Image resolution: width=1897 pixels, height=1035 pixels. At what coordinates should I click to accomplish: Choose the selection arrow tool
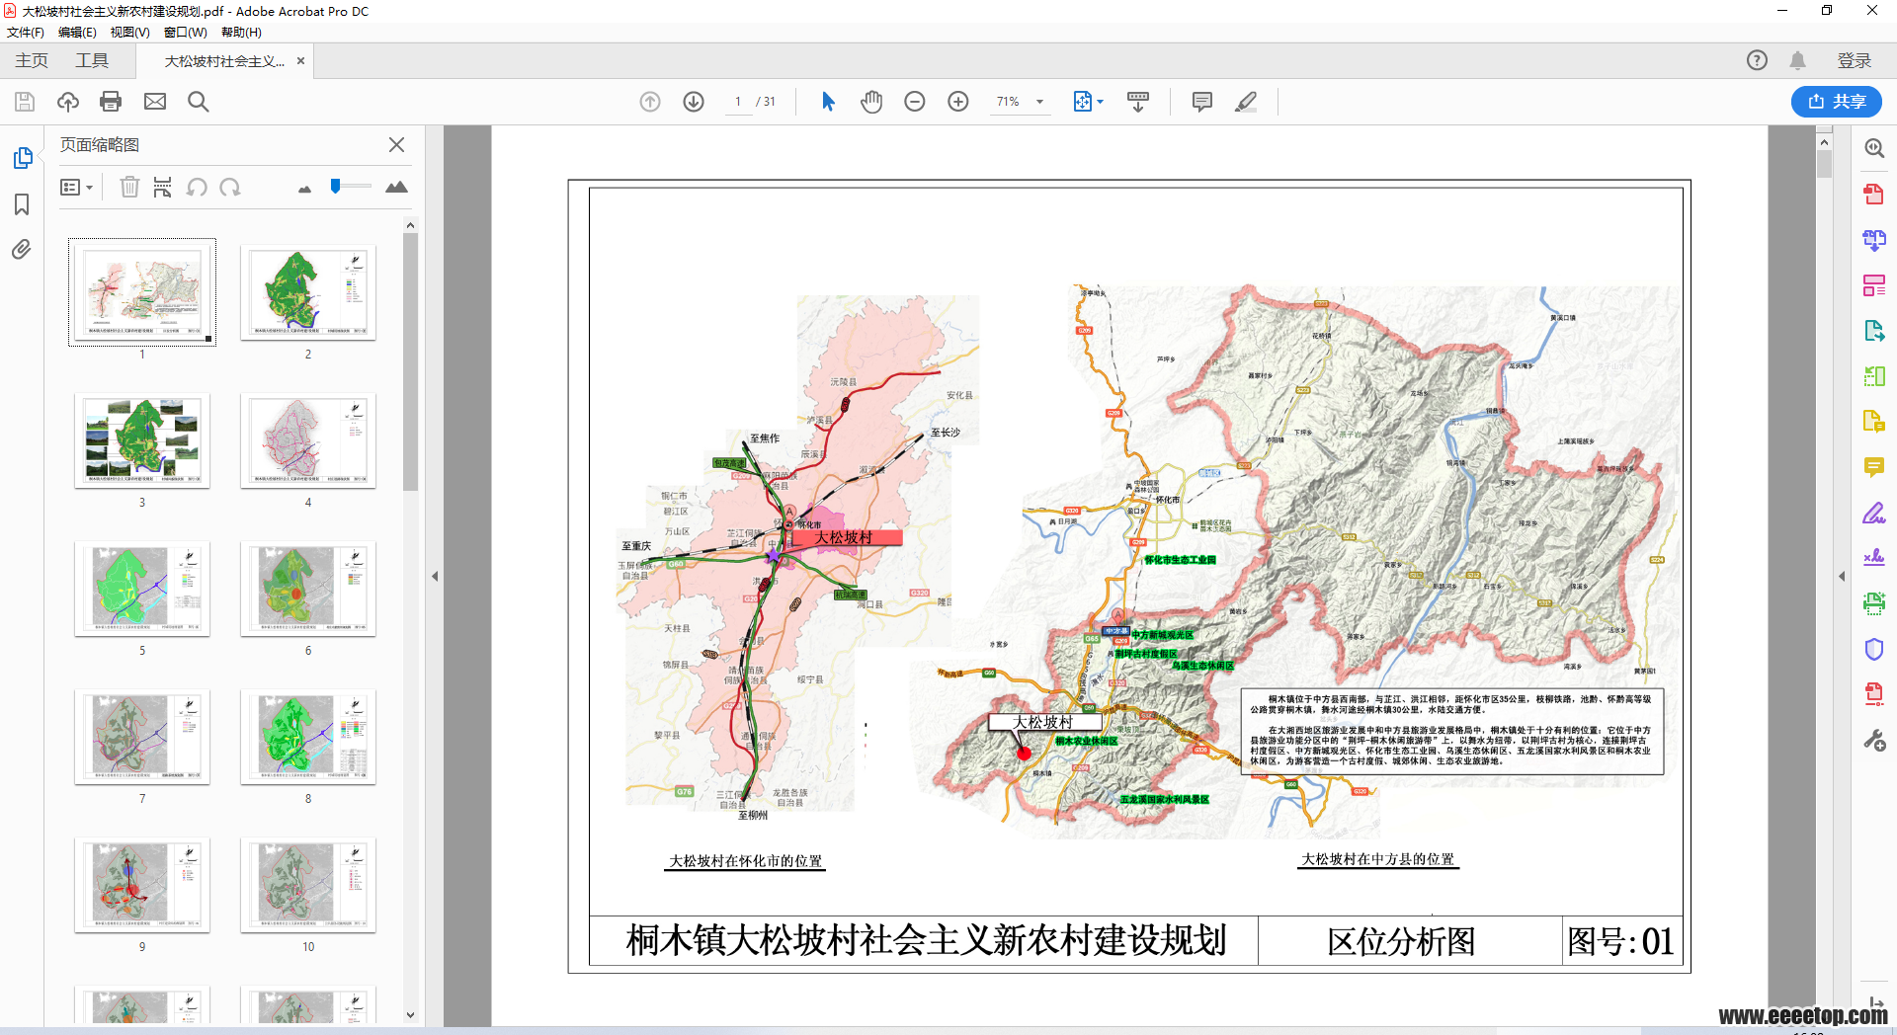(828, 102)
